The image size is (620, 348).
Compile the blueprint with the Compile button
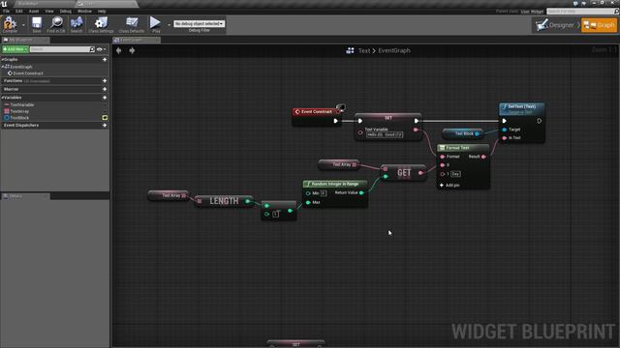click(10, 24)
